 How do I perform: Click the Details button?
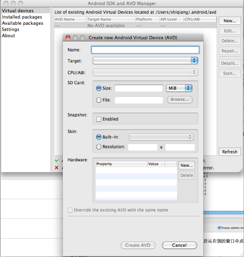(x=230, y=63)
